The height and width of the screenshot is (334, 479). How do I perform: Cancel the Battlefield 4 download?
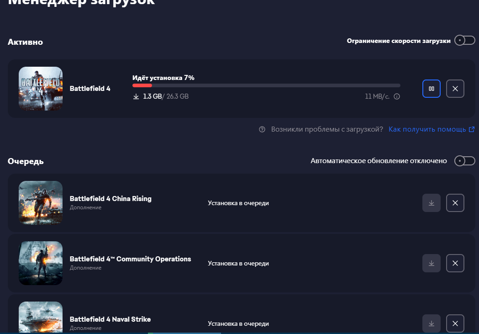coord(455,89)
